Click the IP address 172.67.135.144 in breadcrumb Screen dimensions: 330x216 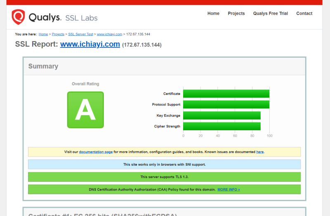[x=138, y=34]
